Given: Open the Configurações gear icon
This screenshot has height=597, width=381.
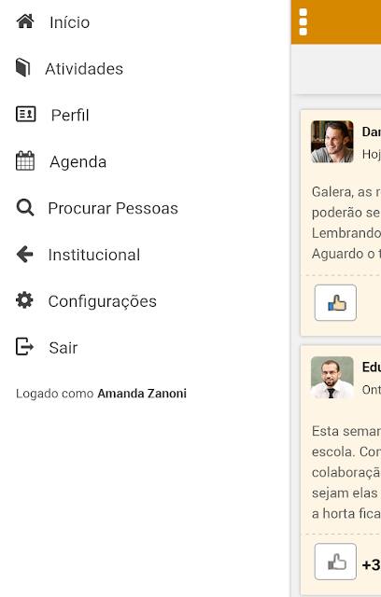Looking at the screenshot, I should tap(24, 300).
